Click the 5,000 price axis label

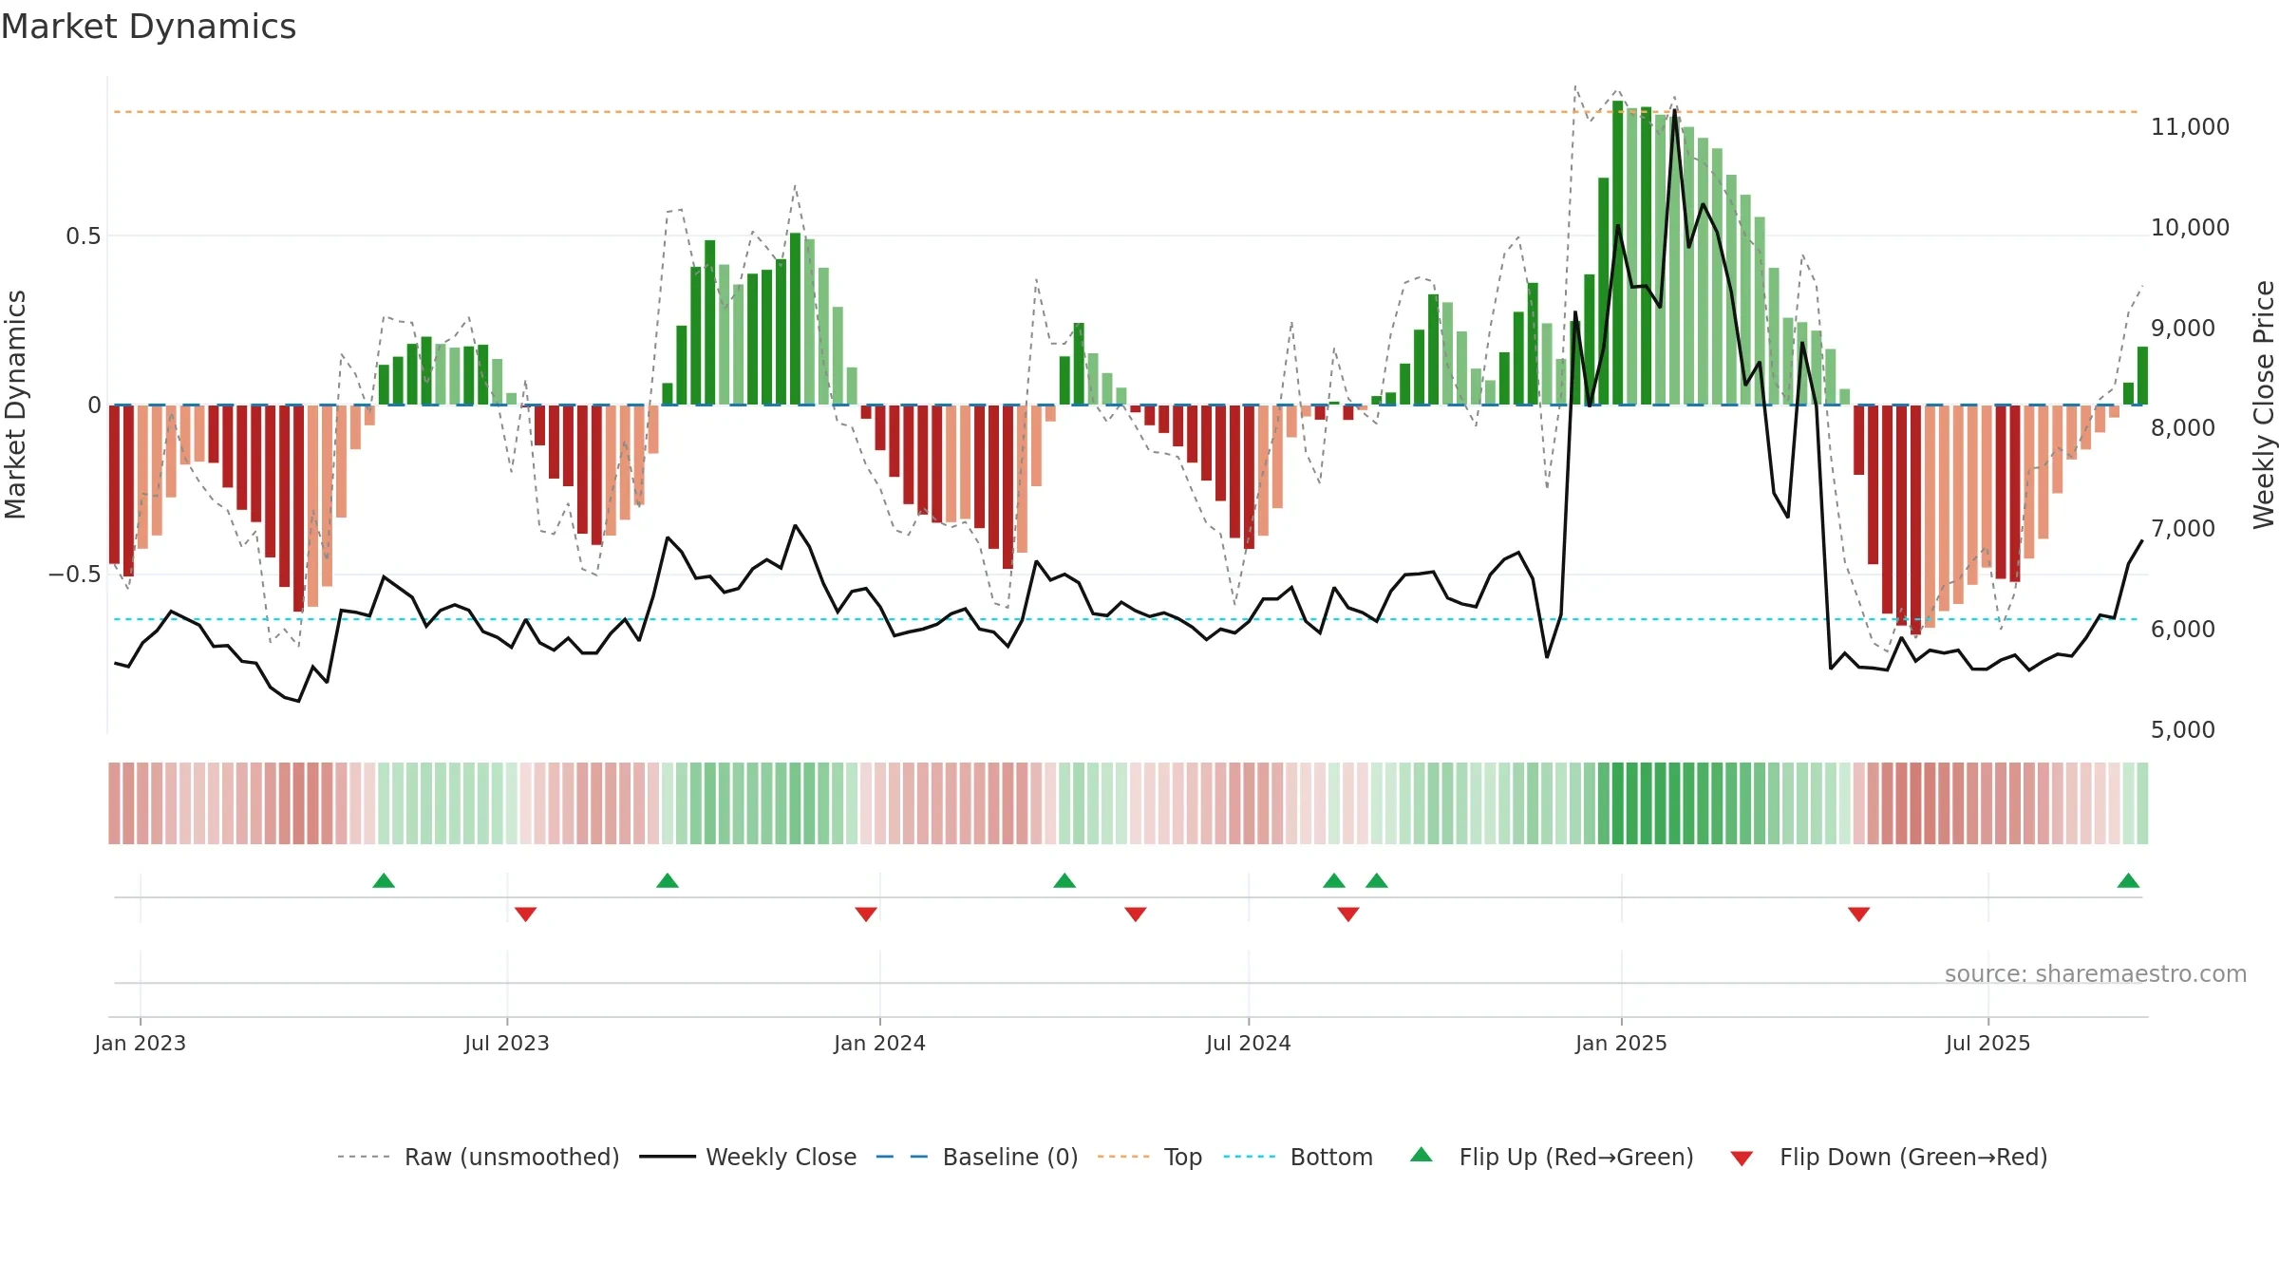click(x=2183, y=729)
